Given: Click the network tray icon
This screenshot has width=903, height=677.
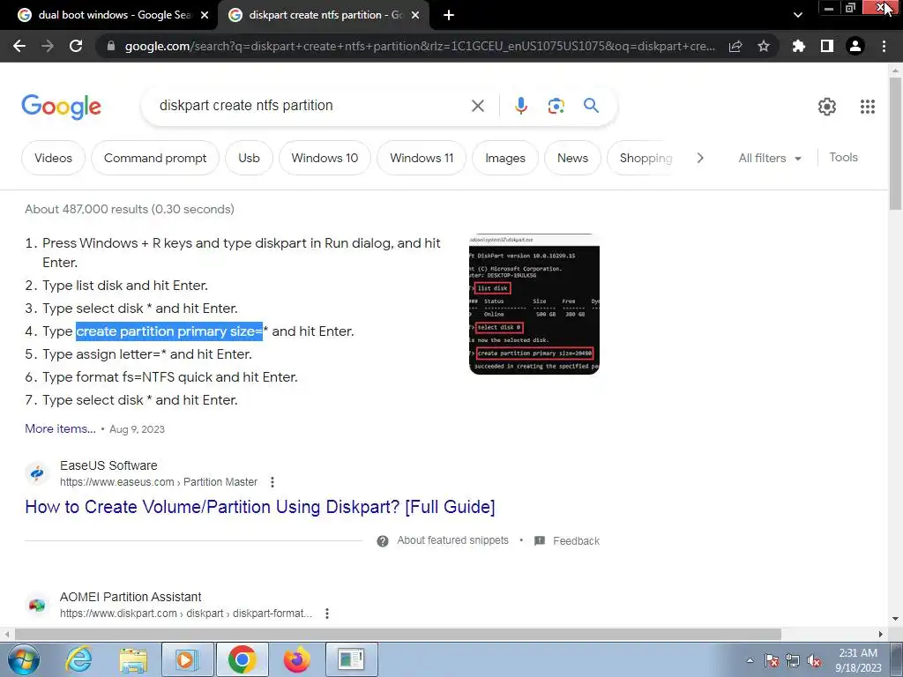Looking at the screenshot, I should [793, 661].
